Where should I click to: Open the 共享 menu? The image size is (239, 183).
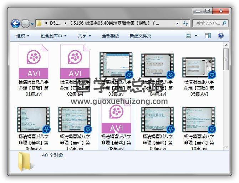coord(84,36)
